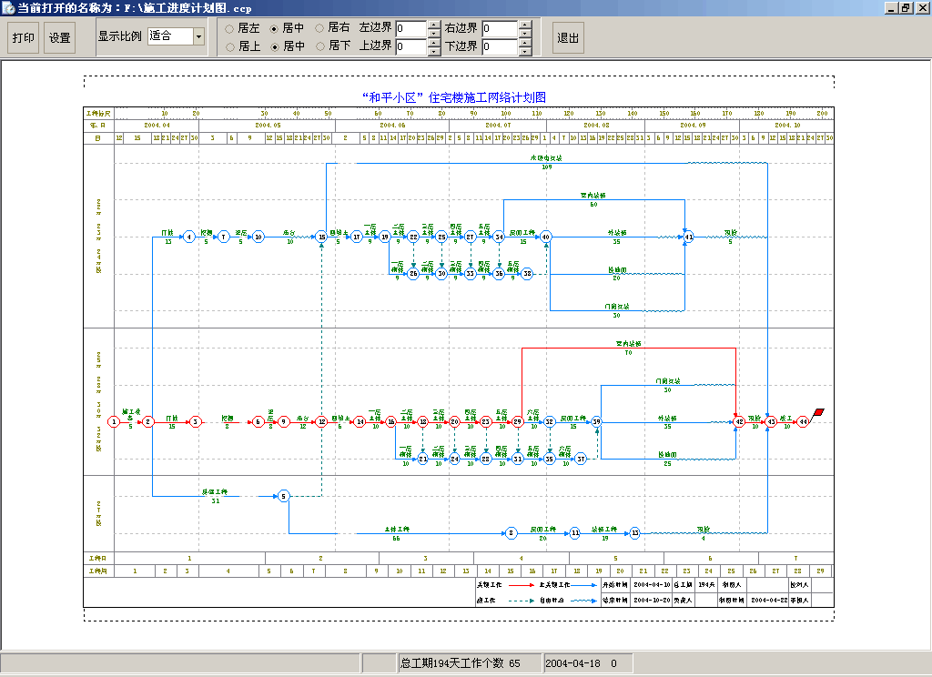932x677 pixels.
Task: Select 居中 between 居左 and 居右
Action: point(274,28)
